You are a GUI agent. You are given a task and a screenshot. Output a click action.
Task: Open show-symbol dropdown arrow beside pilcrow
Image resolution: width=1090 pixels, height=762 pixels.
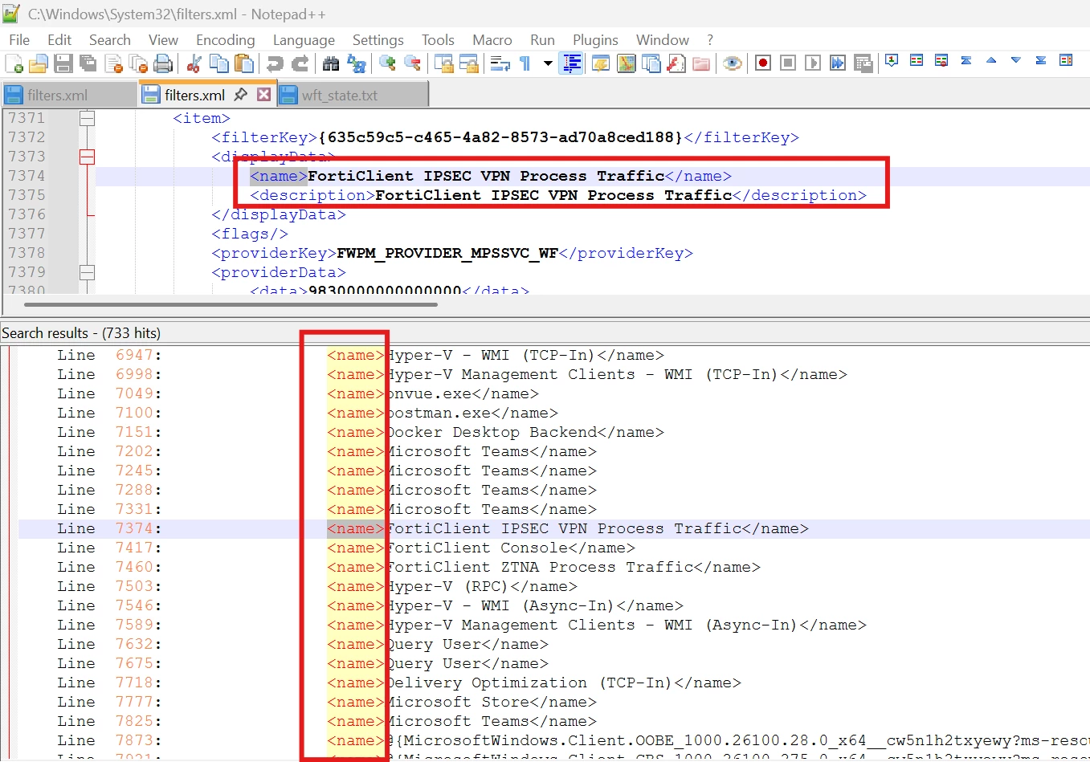(548, 63)
